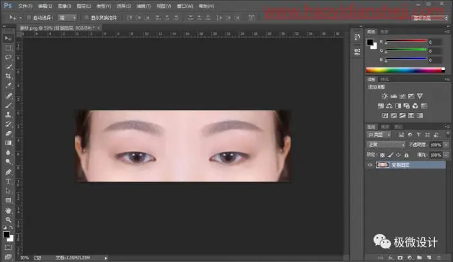The image size is (453, 262).
Task: Select the Path Selection tool
Action: (8, 191)
